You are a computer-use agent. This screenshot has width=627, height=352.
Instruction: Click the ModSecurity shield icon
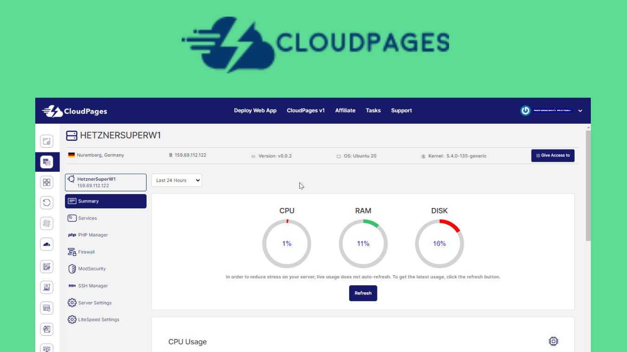pyautogui.click(x=72, y=269)
